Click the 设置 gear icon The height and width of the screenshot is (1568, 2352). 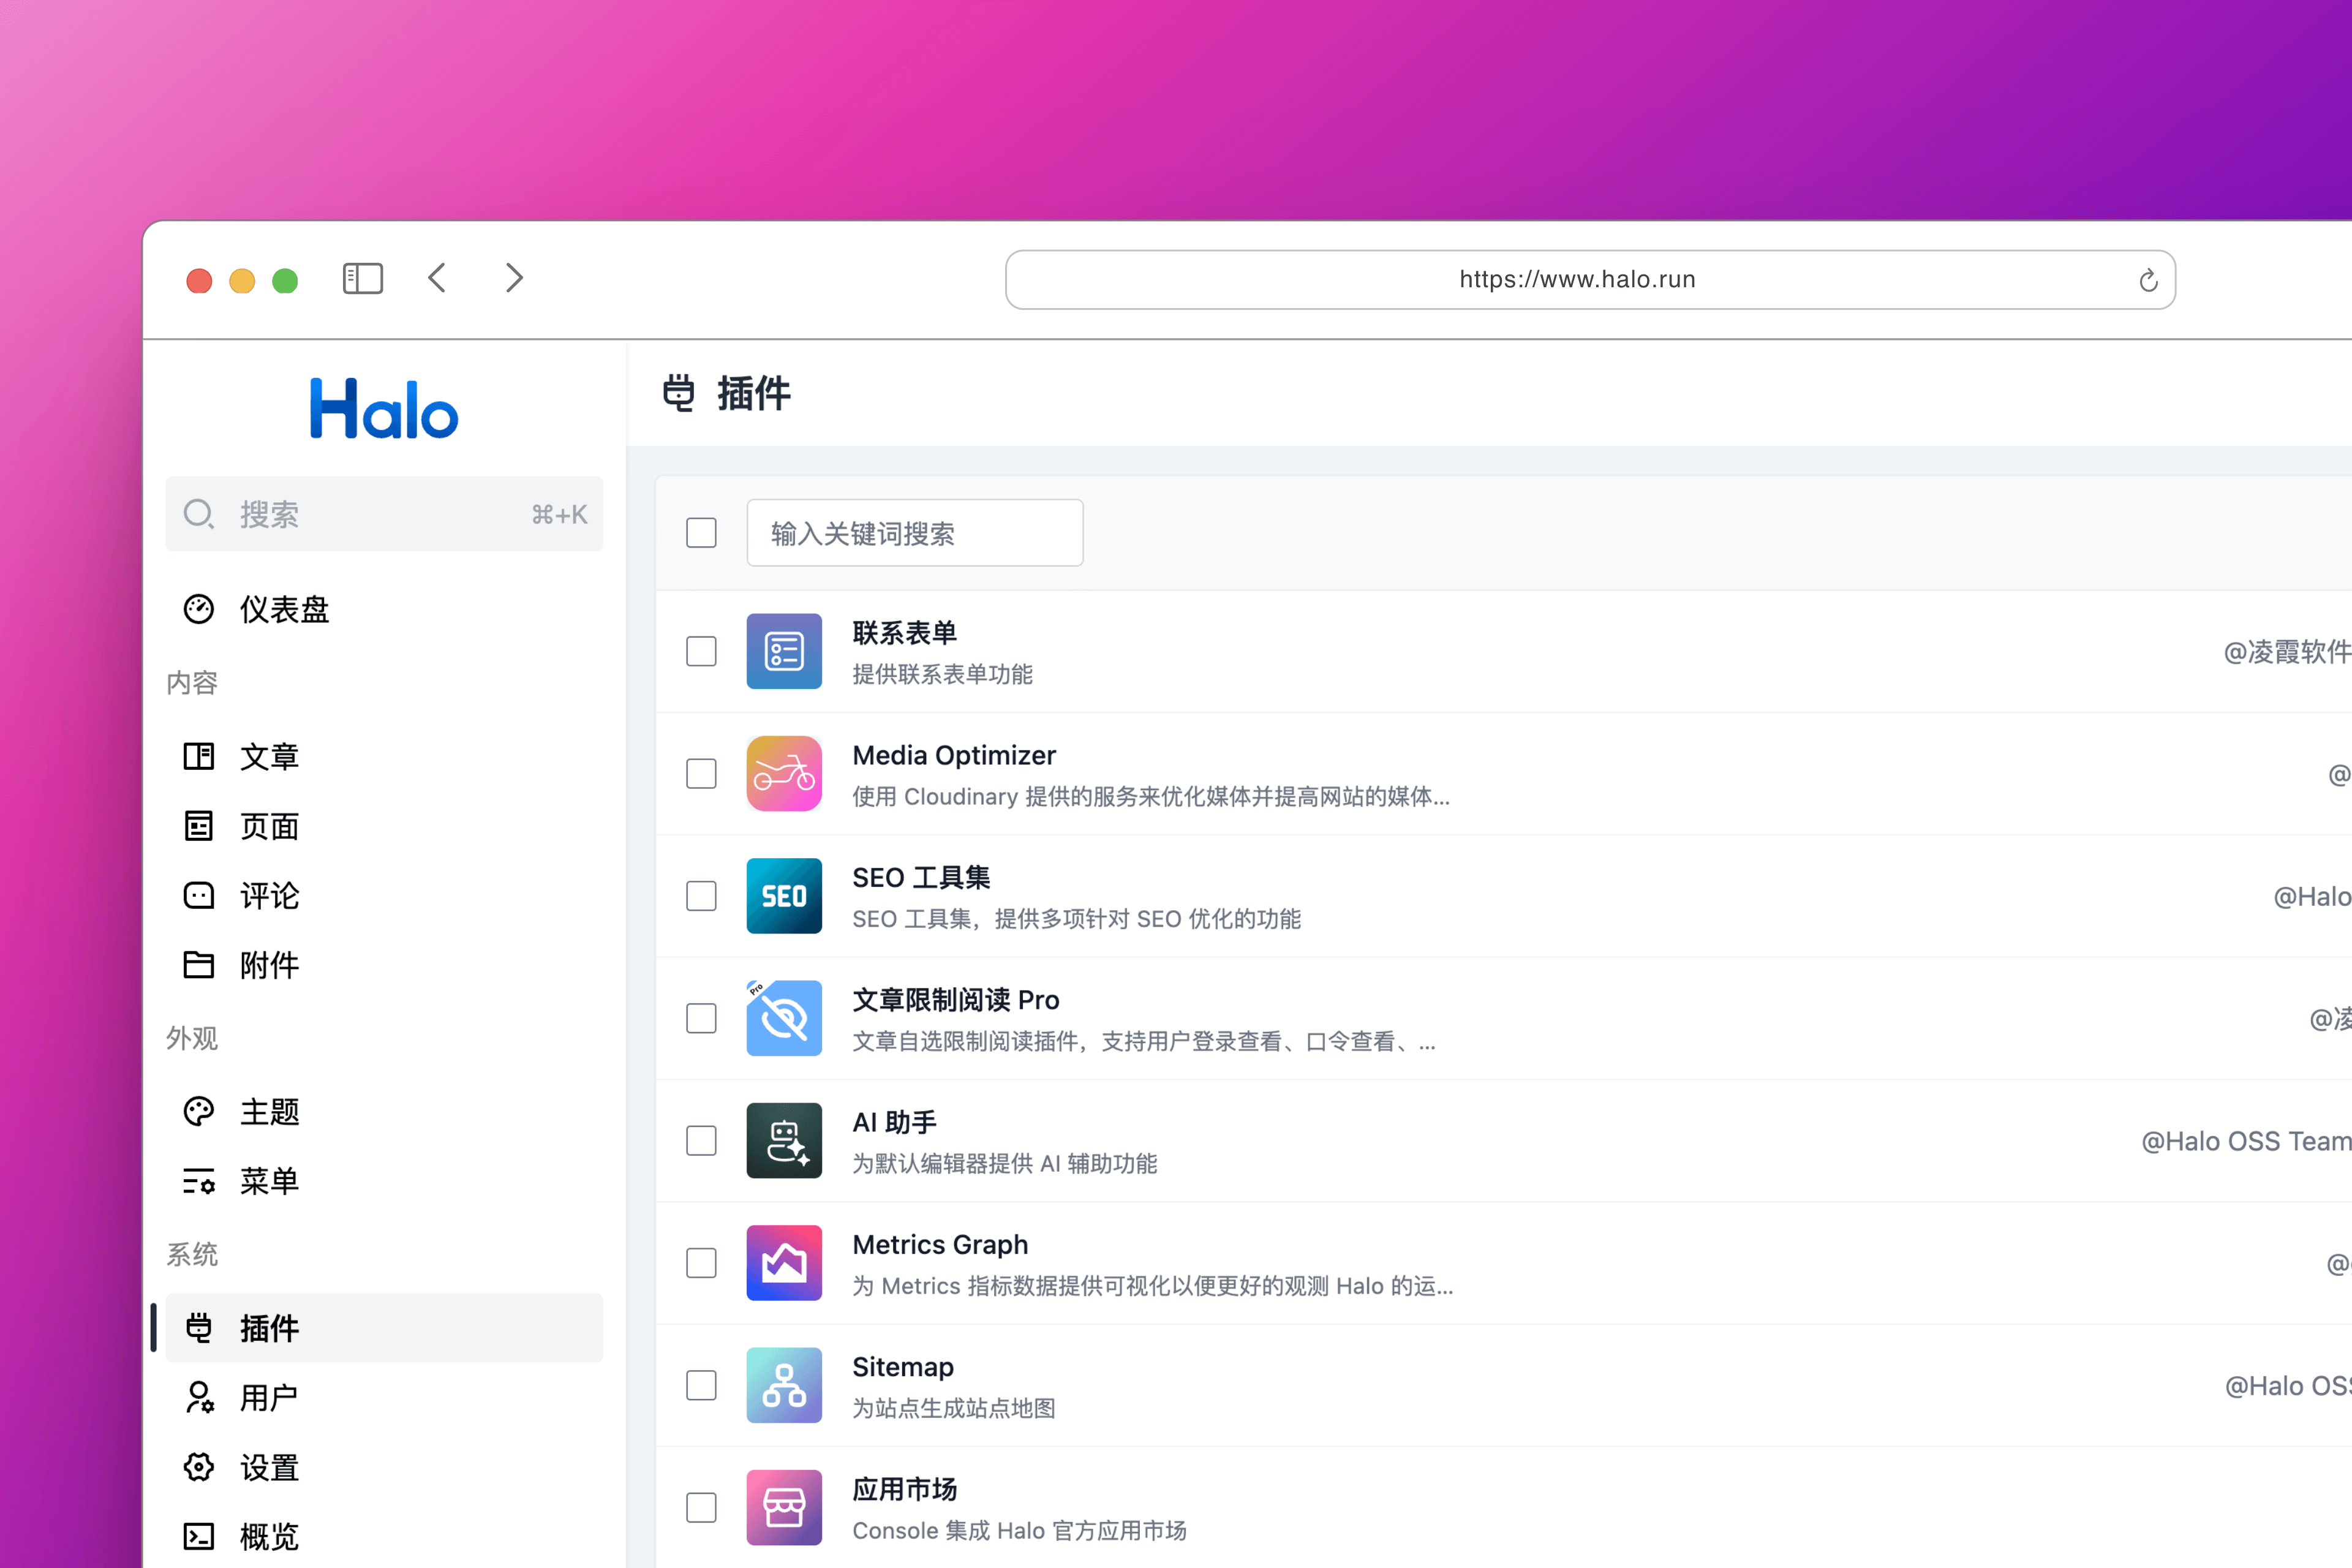[x=199, y=1467]
